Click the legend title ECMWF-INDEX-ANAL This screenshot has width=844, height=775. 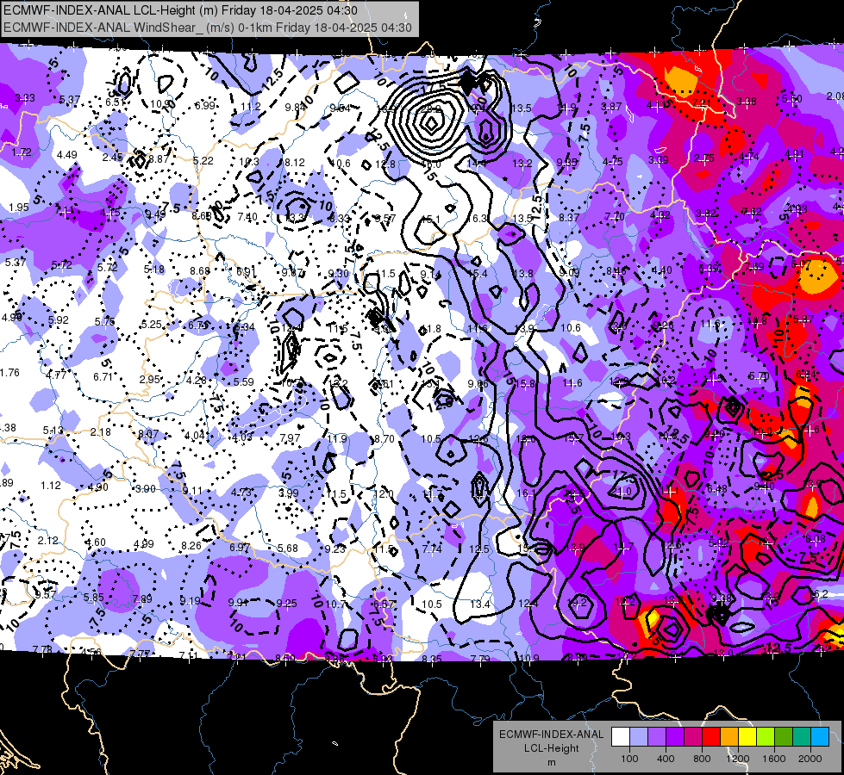551,735
